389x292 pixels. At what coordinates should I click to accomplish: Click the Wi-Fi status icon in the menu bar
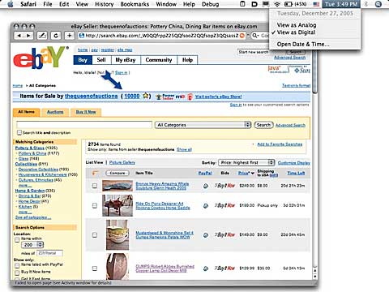(277, 4)
